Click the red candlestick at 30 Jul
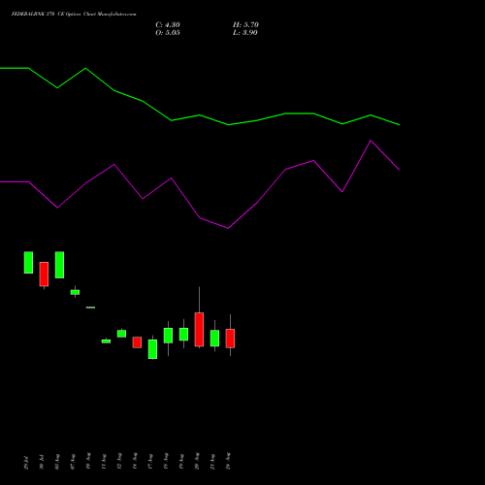This screenshot has width=485, height=485. (44, 274)
